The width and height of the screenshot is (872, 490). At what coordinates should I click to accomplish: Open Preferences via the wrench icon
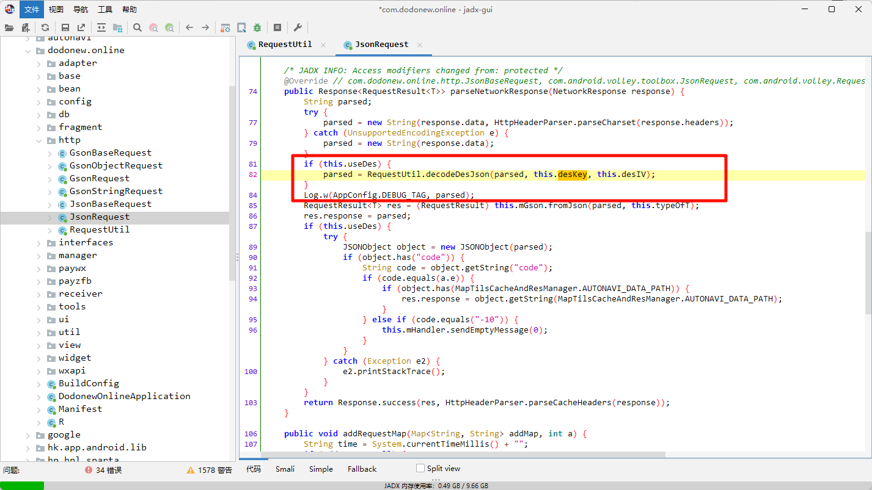tap(298, 27)
